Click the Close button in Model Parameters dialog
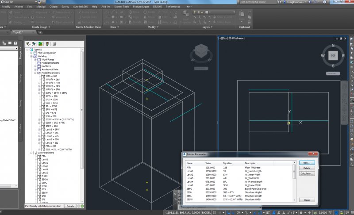 (x=307, y=200)
